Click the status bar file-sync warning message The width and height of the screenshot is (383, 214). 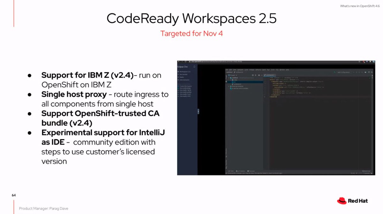(x=254, y=173)
